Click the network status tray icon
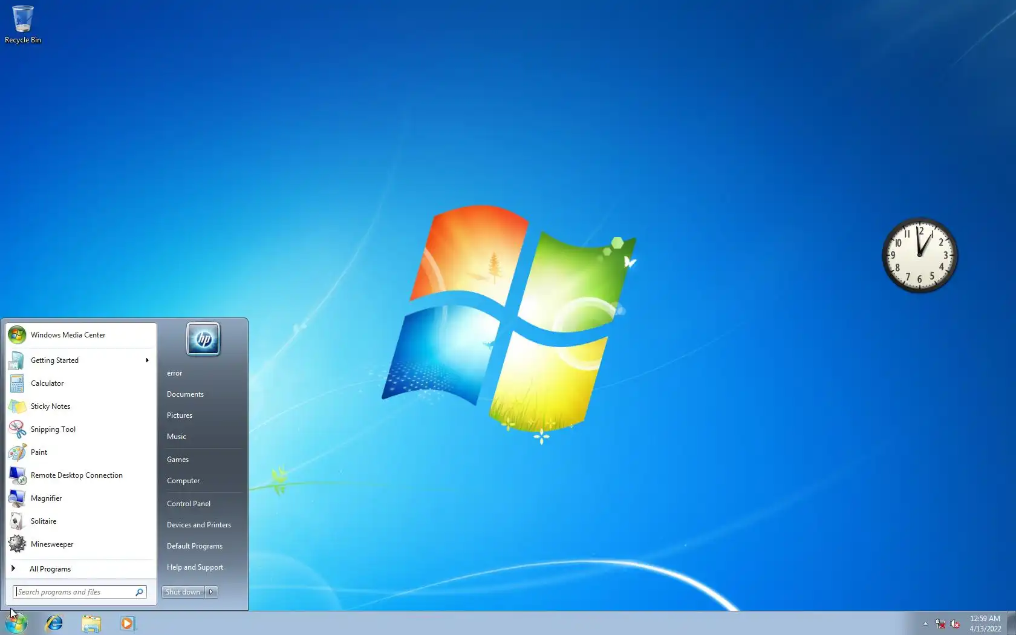This screenshot has height=635, width=1016. [x=940, y=624]
